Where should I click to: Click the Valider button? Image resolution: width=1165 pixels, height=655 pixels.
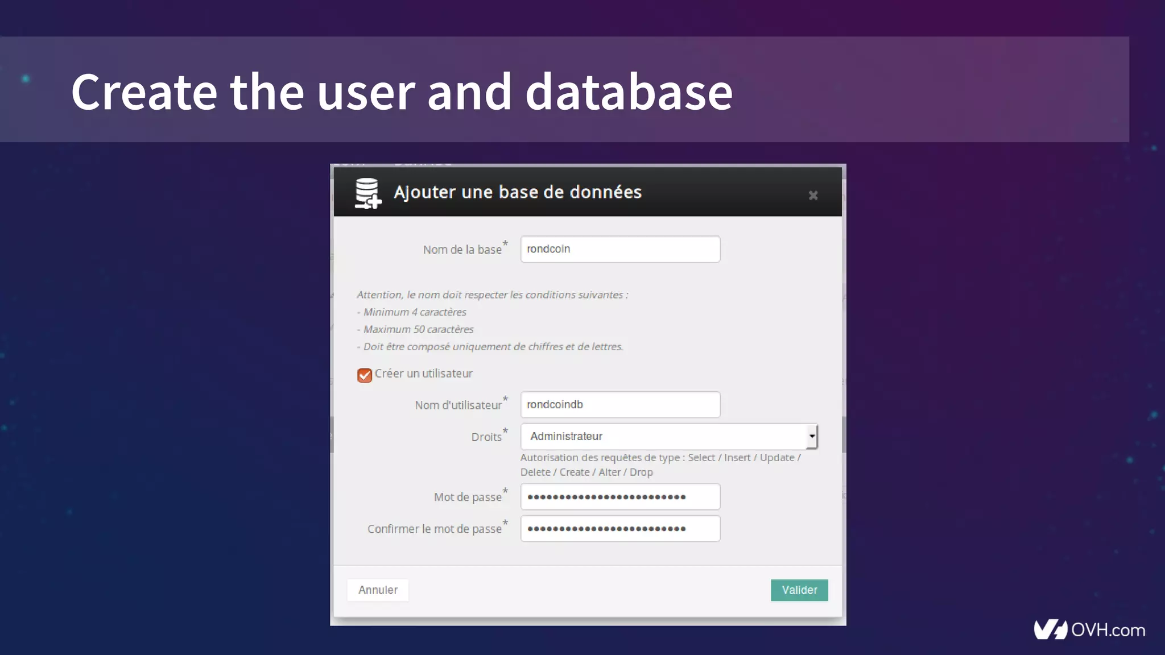pyautogui.click(x=799, y=590)
